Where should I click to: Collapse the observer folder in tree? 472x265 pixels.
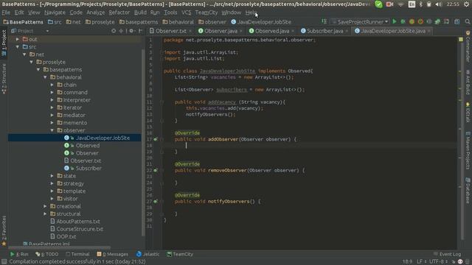click(x=52, y=130)
